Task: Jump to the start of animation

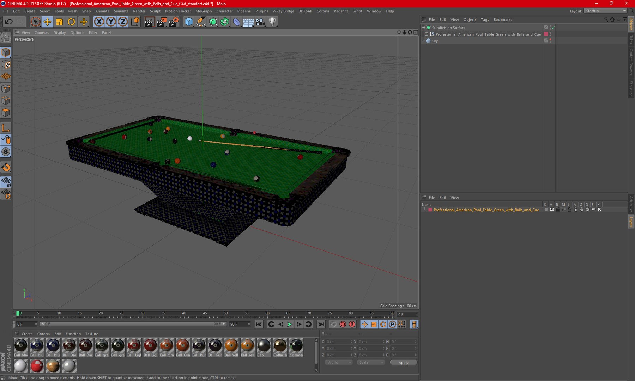Action: coord(259,325)
